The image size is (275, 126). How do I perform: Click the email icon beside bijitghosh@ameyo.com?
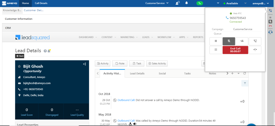click(x=19, y=83)
